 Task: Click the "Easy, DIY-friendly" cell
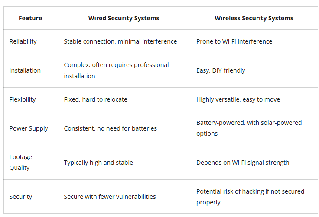click(221, 70)
